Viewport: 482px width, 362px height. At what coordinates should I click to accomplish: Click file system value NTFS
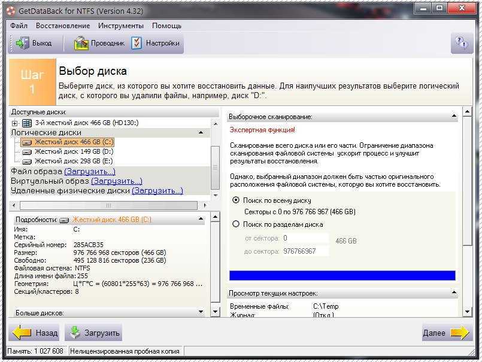pos(83,268)
